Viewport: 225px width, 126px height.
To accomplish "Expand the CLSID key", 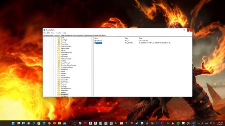I will pos(57,38).
